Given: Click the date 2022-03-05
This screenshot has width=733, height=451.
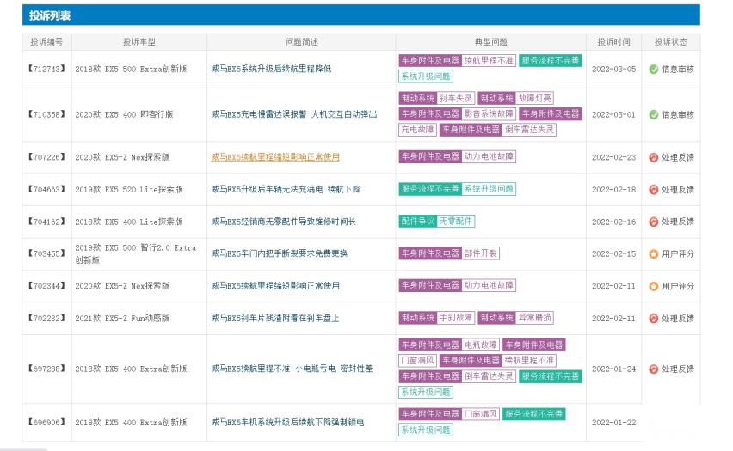Looking at the screenshot, I should [x=613, y=69].
